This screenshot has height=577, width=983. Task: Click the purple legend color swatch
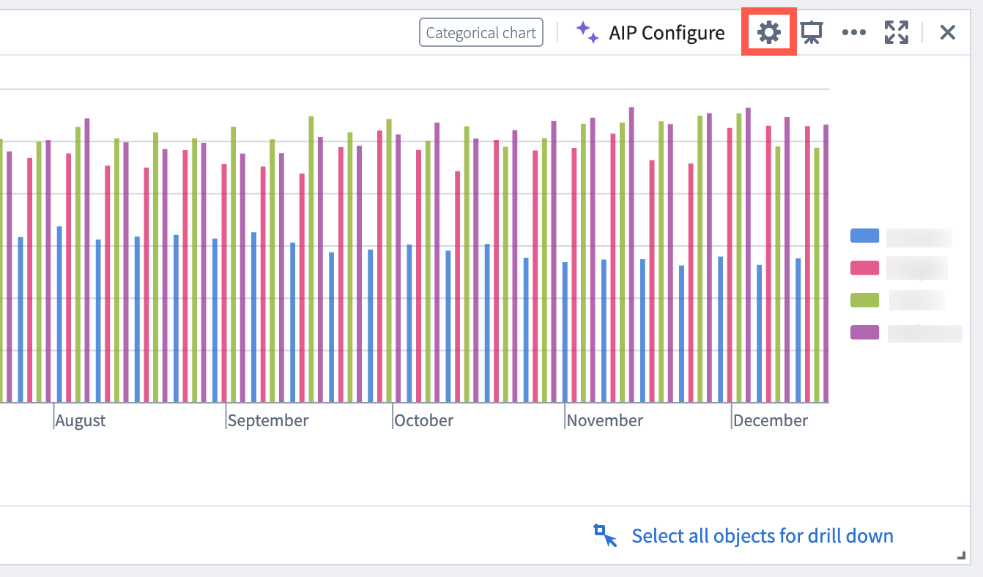pyautogui.click(x=864, y=332)
